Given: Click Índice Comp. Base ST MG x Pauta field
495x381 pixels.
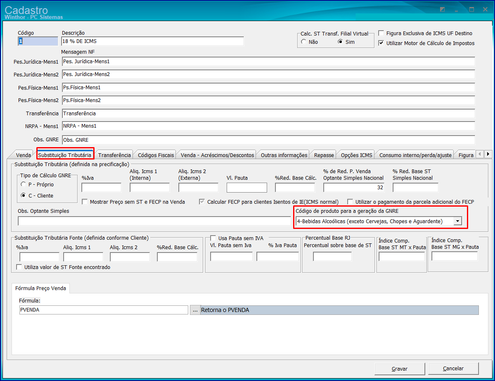Looking at the screenshot, I should [x=455, y=256].
